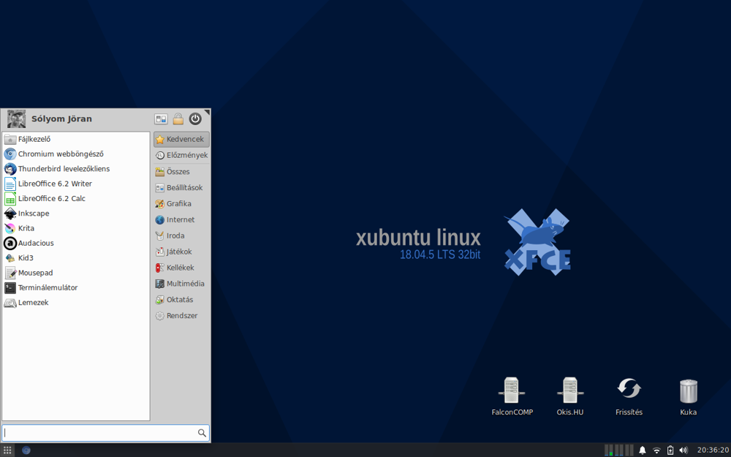Screen dimensions: 731x457
Task: Start LibreOffice 6.2 Writer
Action: pos(55,184)
